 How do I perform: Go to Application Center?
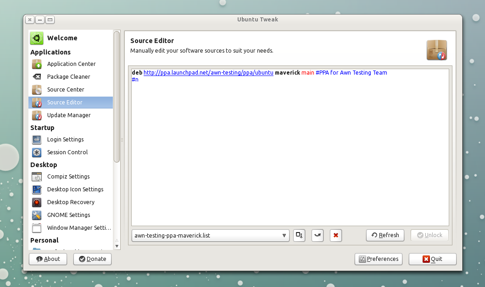[71, 64]
